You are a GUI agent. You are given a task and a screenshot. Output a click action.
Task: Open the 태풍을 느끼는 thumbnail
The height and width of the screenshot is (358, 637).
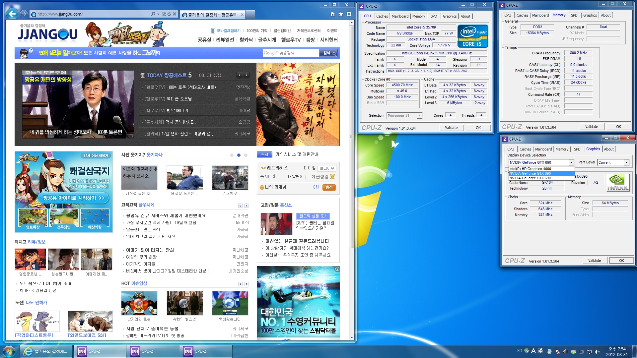pos(184,178)
